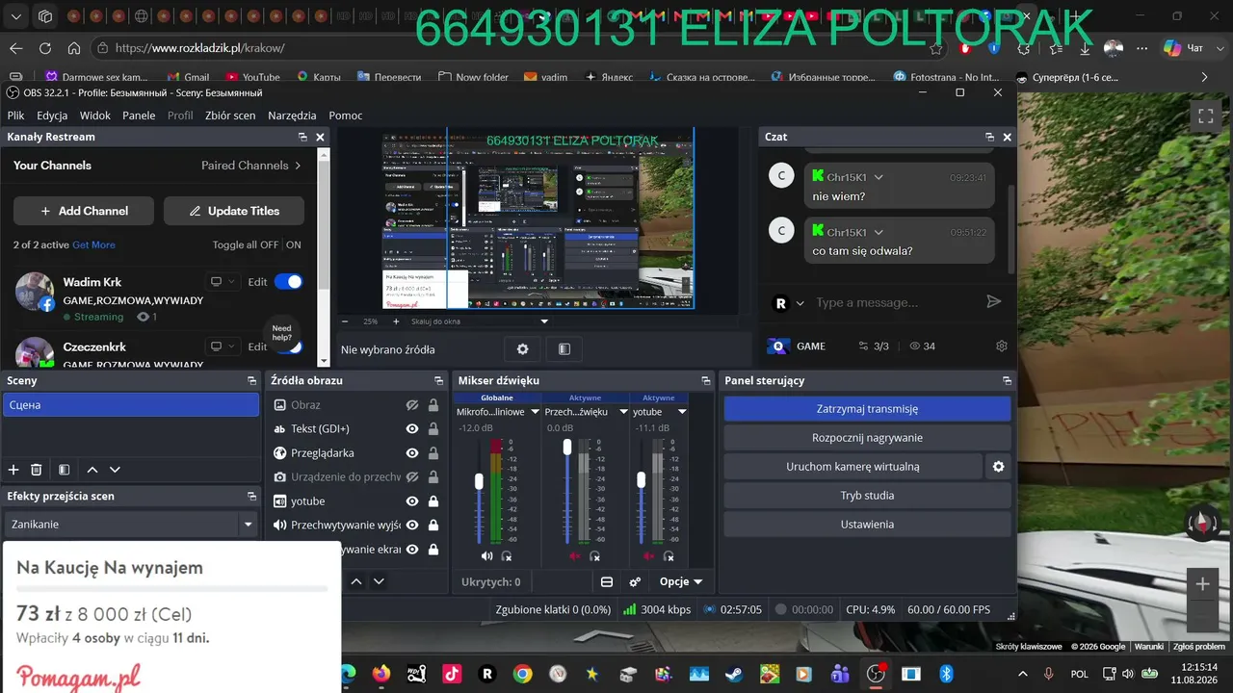The width and height of the screenshot is (1233, 693).
Task: Toggle headphone monitoring for Mikrofon channel
Action: (x=507, y=556)
